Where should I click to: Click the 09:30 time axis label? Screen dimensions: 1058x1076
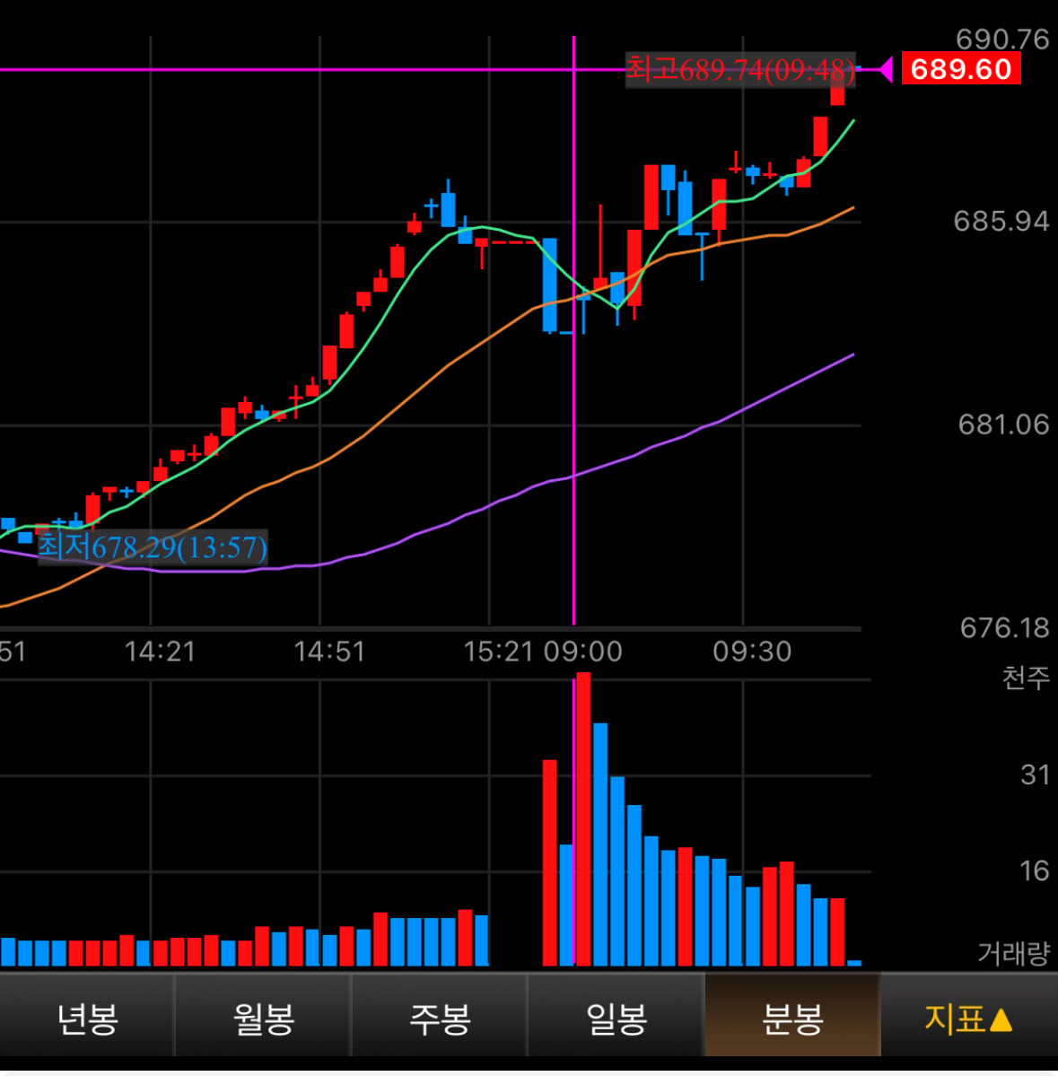tap(753, 652)
